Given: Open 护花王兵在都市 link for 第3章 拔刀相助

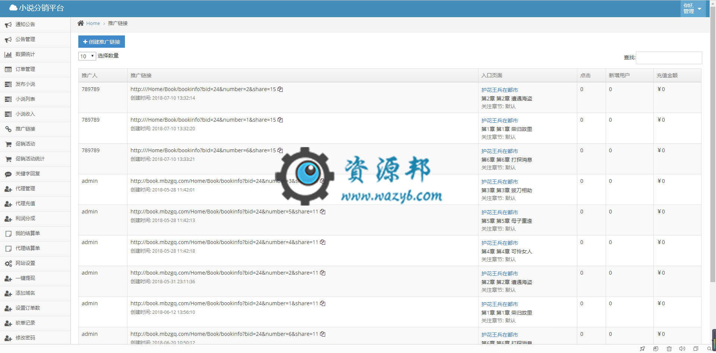Looking at the screenshot, I should pos(499,182).
